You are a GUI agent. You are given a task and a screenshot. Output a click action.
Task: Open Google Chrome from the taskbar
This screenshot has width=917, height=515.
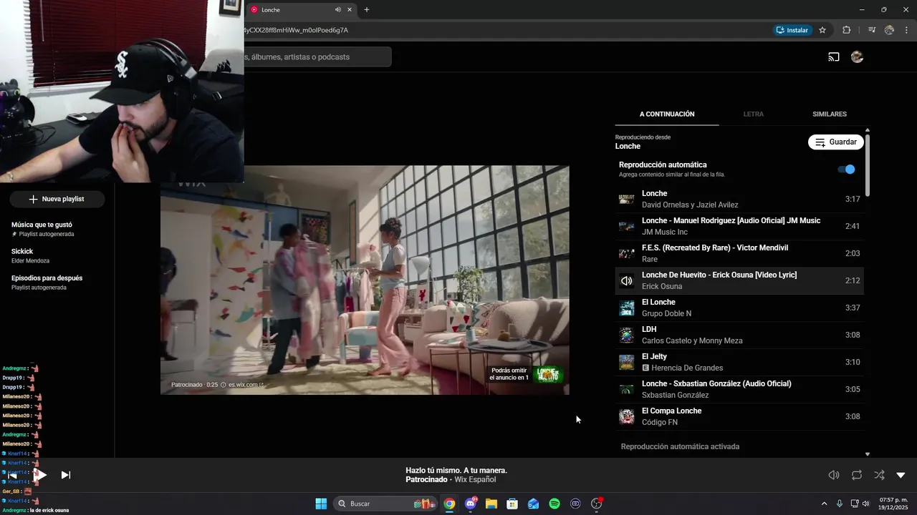click(x=449, y=504)
